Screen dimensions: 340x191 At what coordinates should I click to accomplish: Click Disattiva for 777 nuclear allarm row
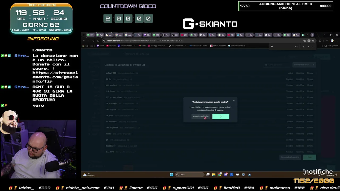[289, 97]
